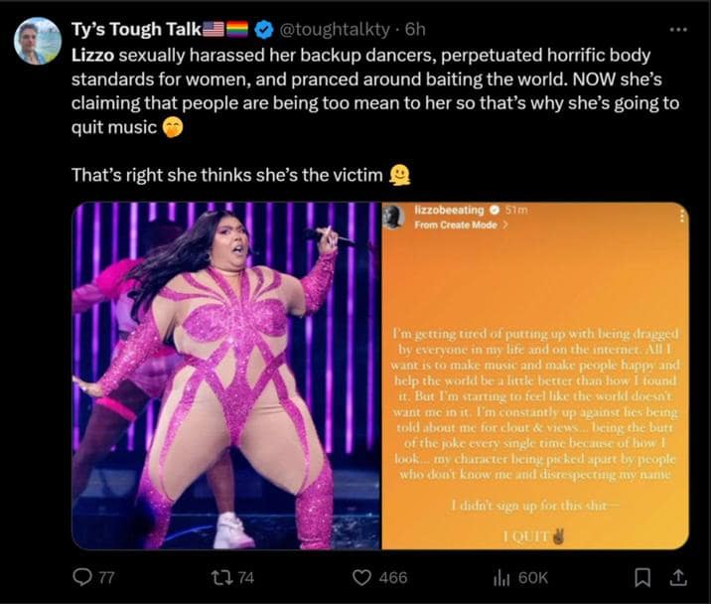Toggle the Bookmark icon for this post
The image size is (711, 604).
(x=643, y=577)
